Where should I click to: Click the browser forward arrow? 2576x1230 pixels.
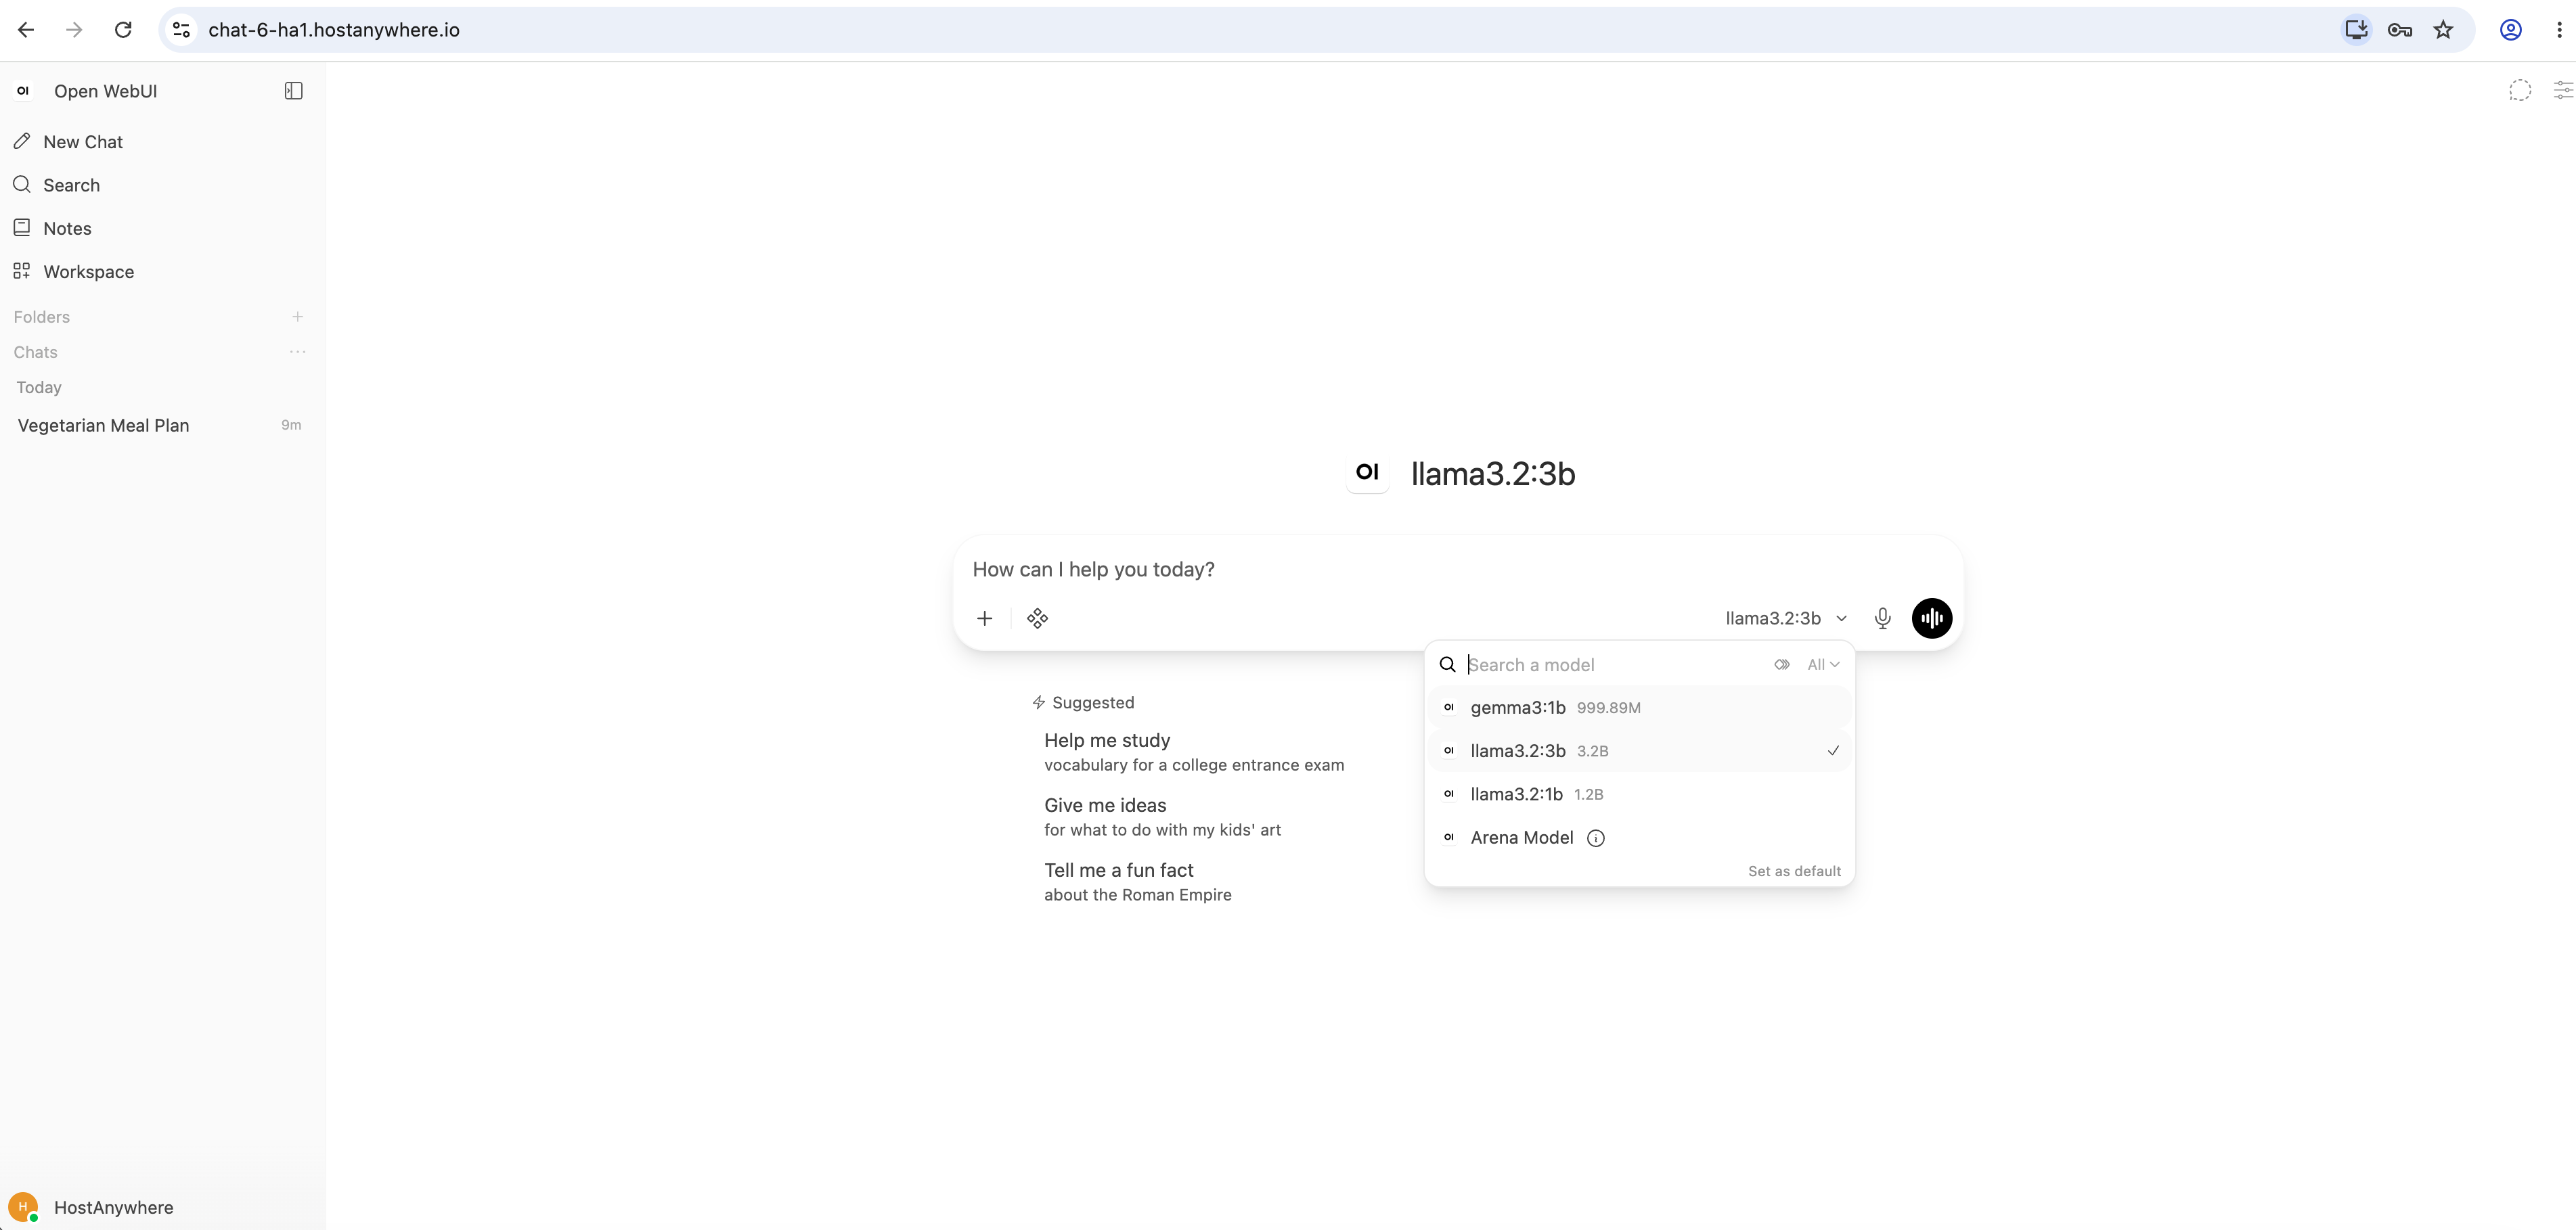point(74,30)
